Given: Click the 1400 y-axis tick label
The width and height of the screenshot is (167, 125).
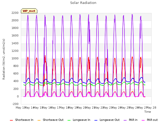Looking at the screenshot, I should coord(15,43).
